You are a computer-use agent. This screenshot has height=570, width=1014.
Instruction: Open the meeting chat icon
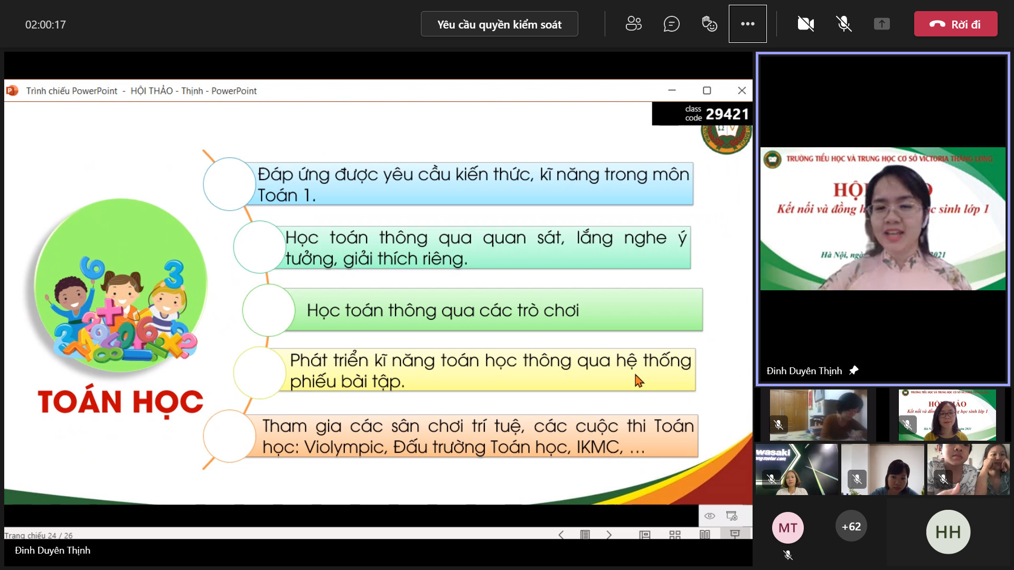point(671,24)
